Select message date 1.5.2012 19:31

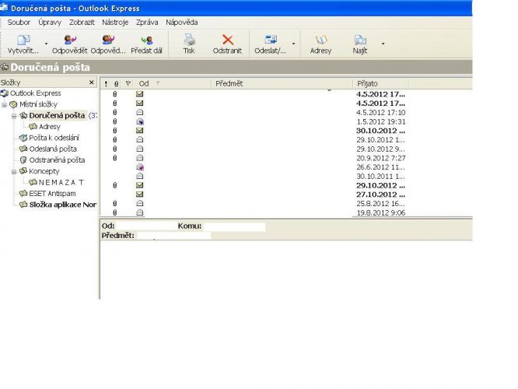[380, 121]
